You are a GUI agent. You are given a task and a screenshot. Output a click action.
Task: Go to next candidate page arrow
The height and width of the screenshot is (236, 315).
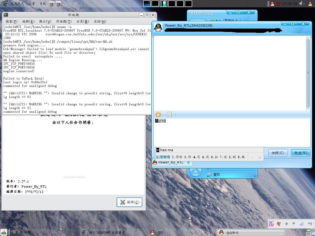click(x=259, y=157)
